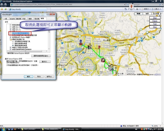The image size is (164, 131).
Task: Open the Home button dropdown arrow
Action: [128, 9]
